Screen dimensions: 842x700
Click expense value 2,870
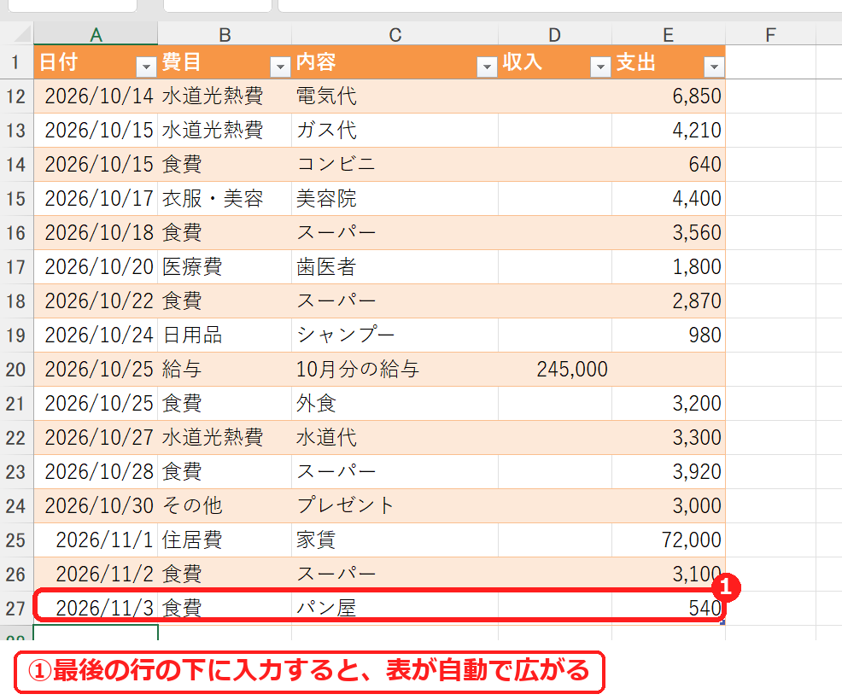point(669,301)
